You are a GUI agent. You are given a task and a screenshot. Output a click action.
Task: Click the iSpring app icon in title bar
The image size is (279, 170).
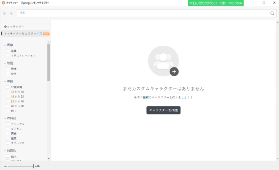point(3,3)
